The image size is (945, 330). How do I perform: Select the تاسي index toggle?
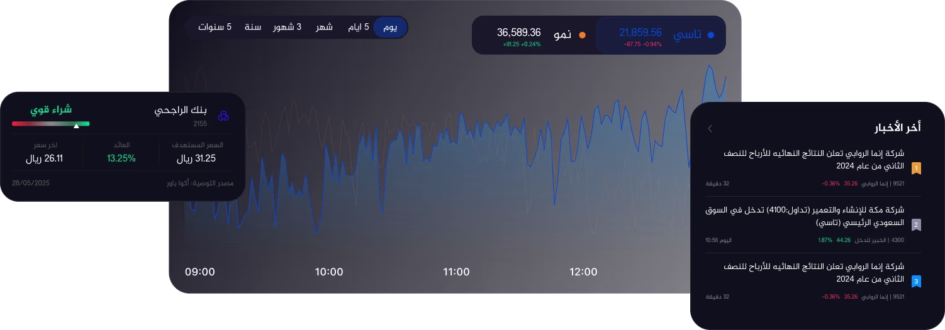pos(661,35)
